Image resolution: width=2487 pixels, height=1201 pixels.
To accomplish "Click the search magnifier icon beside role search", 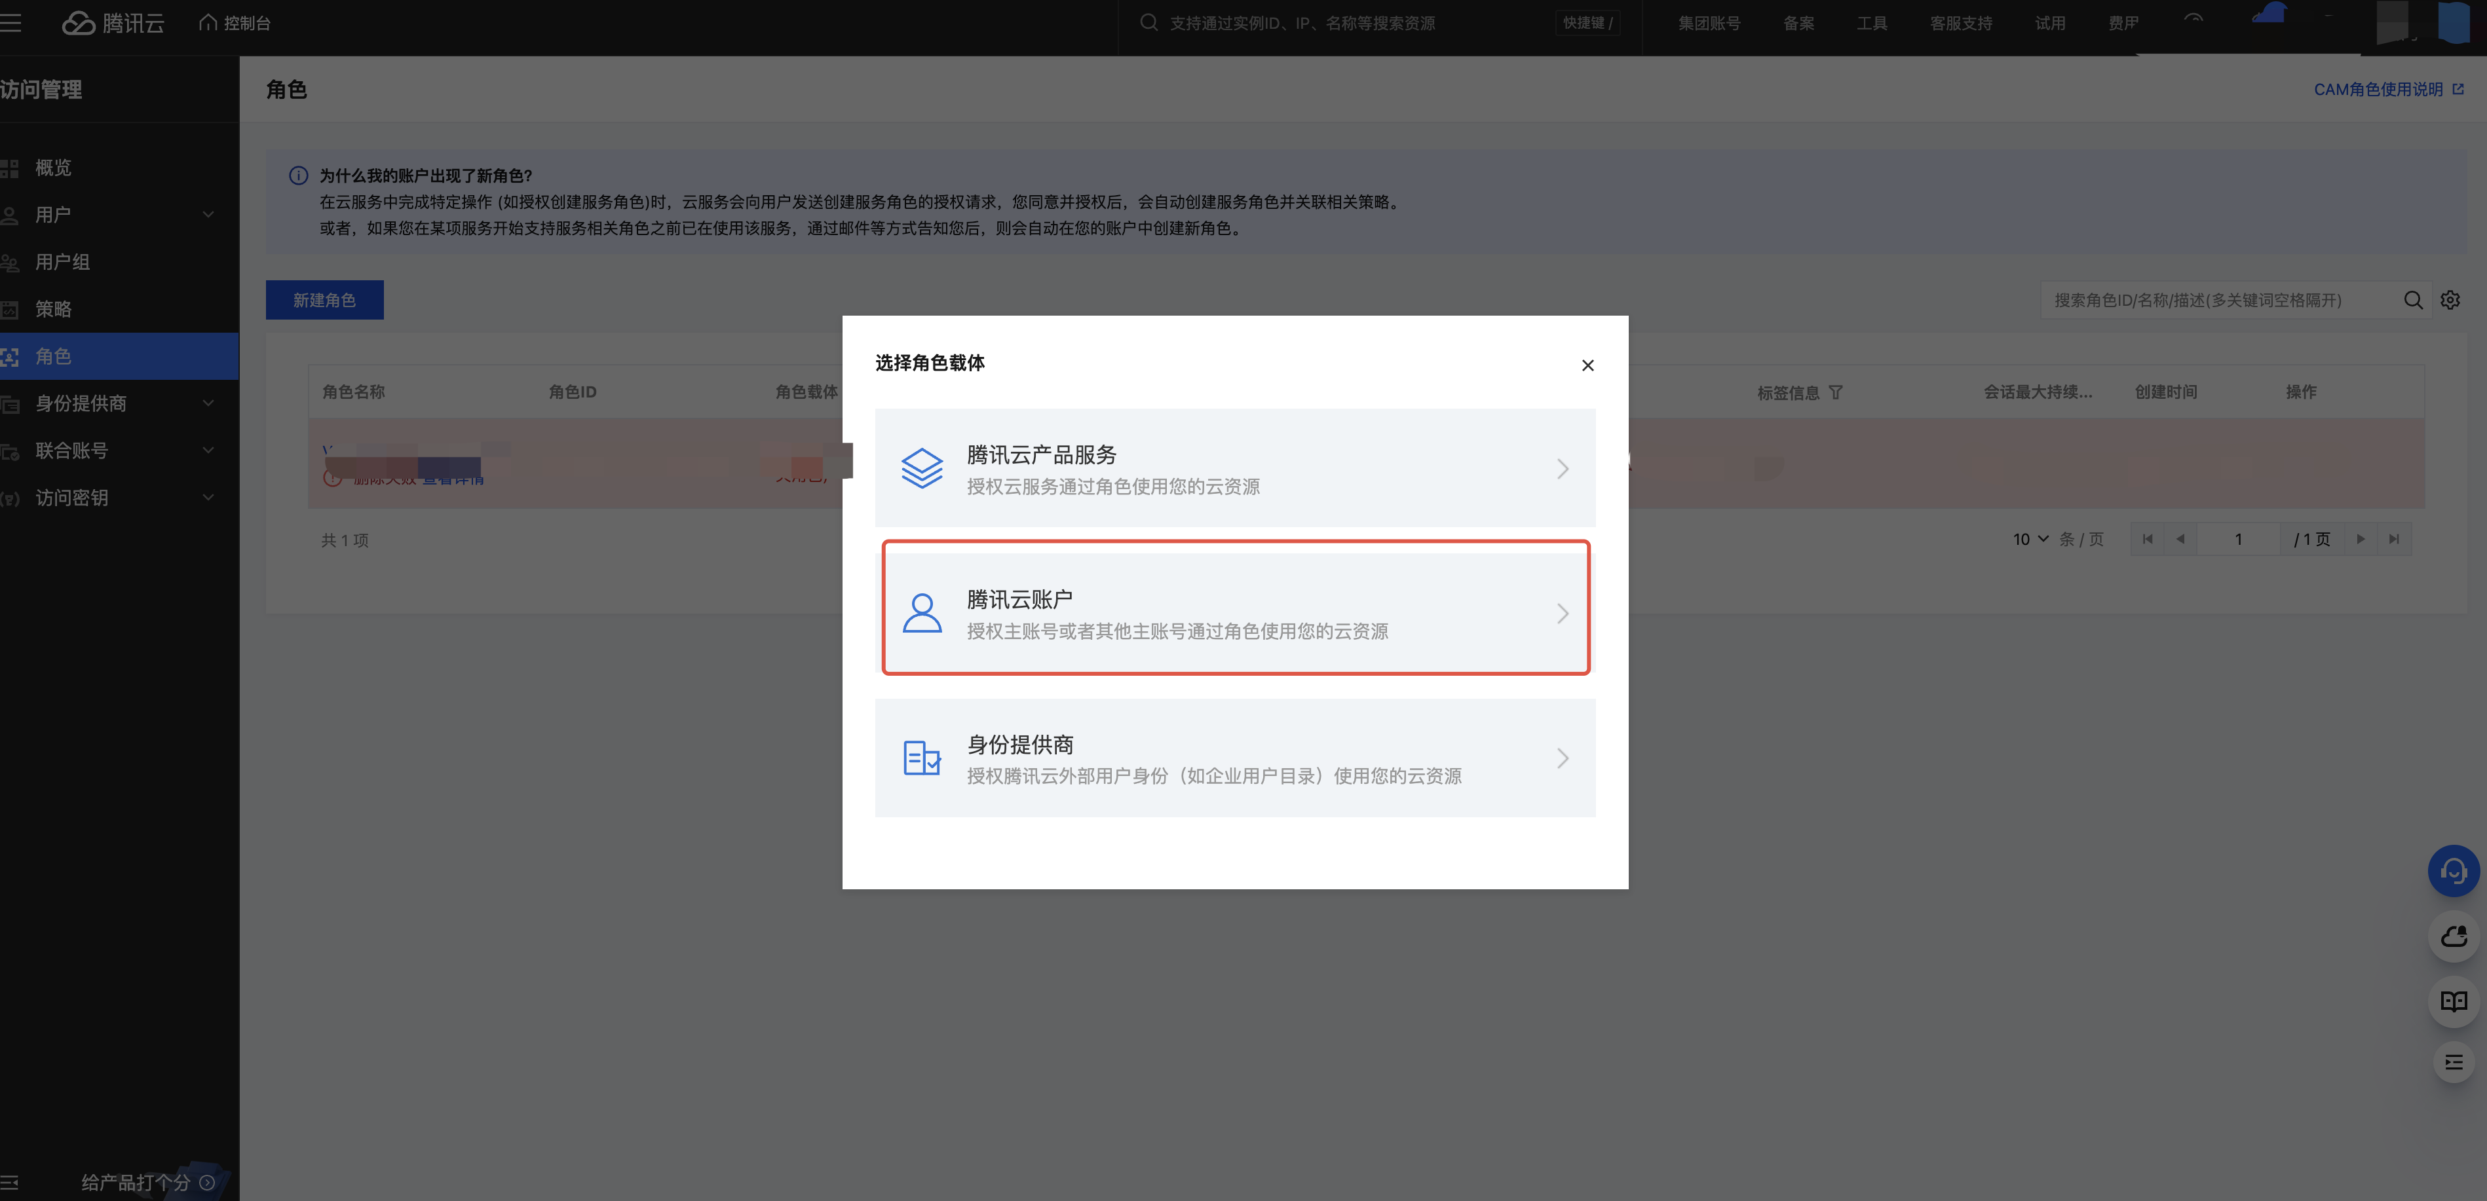I will point(2413,300).
